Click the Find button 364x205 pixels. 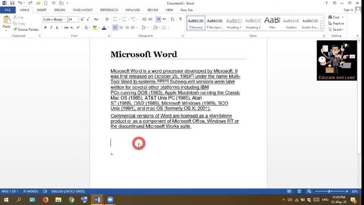point(336,18)
